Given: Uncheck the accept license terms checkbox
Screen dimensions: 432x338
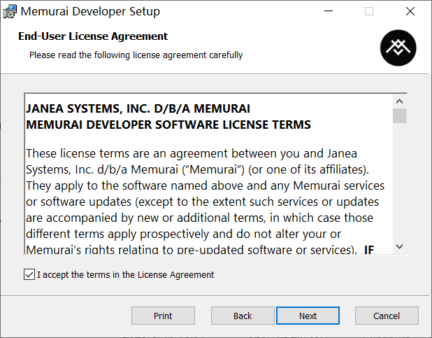Looking at the screenshot, I should click(x=29, y=274).
